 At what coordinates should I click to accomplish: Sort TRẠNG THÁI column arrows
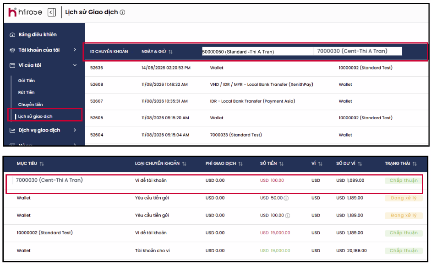tap(415, 164)
